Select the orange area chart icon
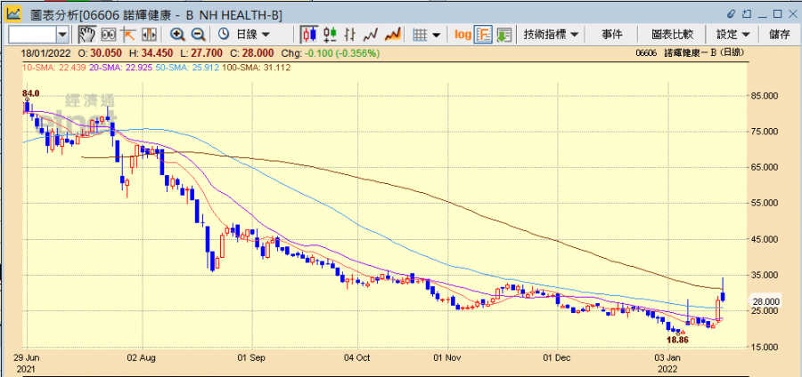 pyautogui.click(x=392, y=34)
